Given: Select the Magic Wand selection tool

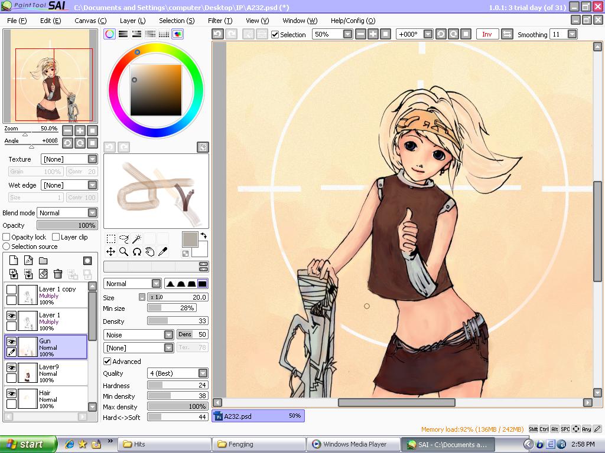Looking at the screenshot, I should pos(136,239).
